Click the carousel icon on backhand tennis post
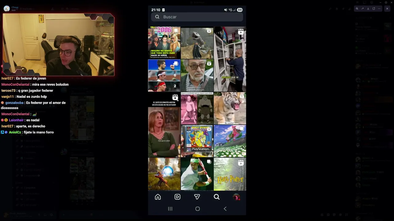The height and width of the screenshot is (221, 394). point(209,162)
